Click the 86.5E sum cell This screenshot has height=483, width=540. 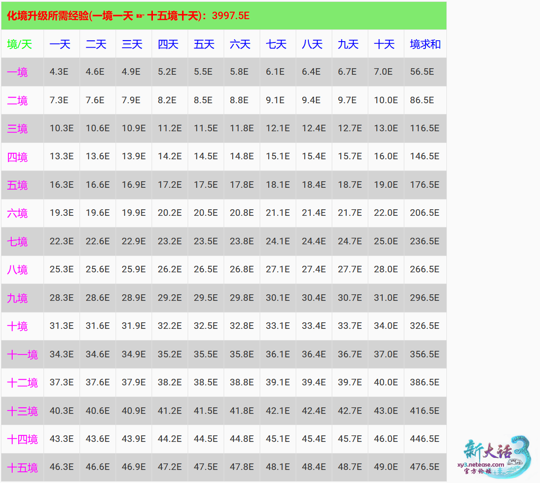[x=425, y=100]
